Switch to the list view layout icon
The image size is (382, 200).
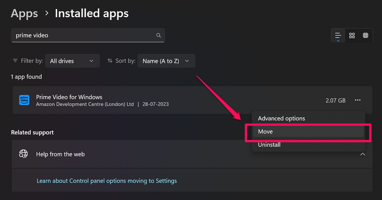click(338, 35)
